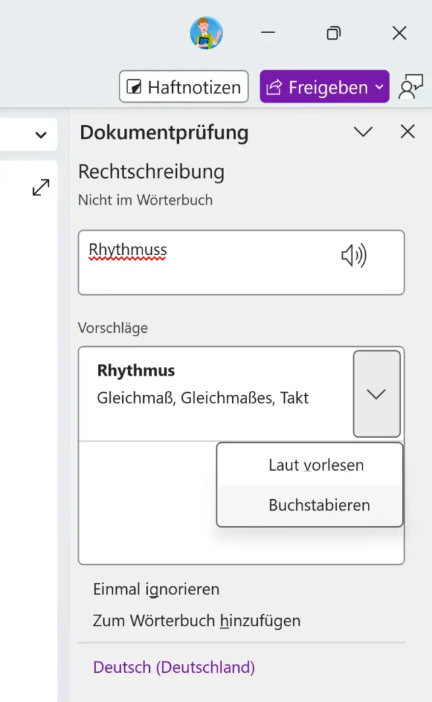
Task: Close the Dokumentprüfung pane
Action: click(408, 132)
